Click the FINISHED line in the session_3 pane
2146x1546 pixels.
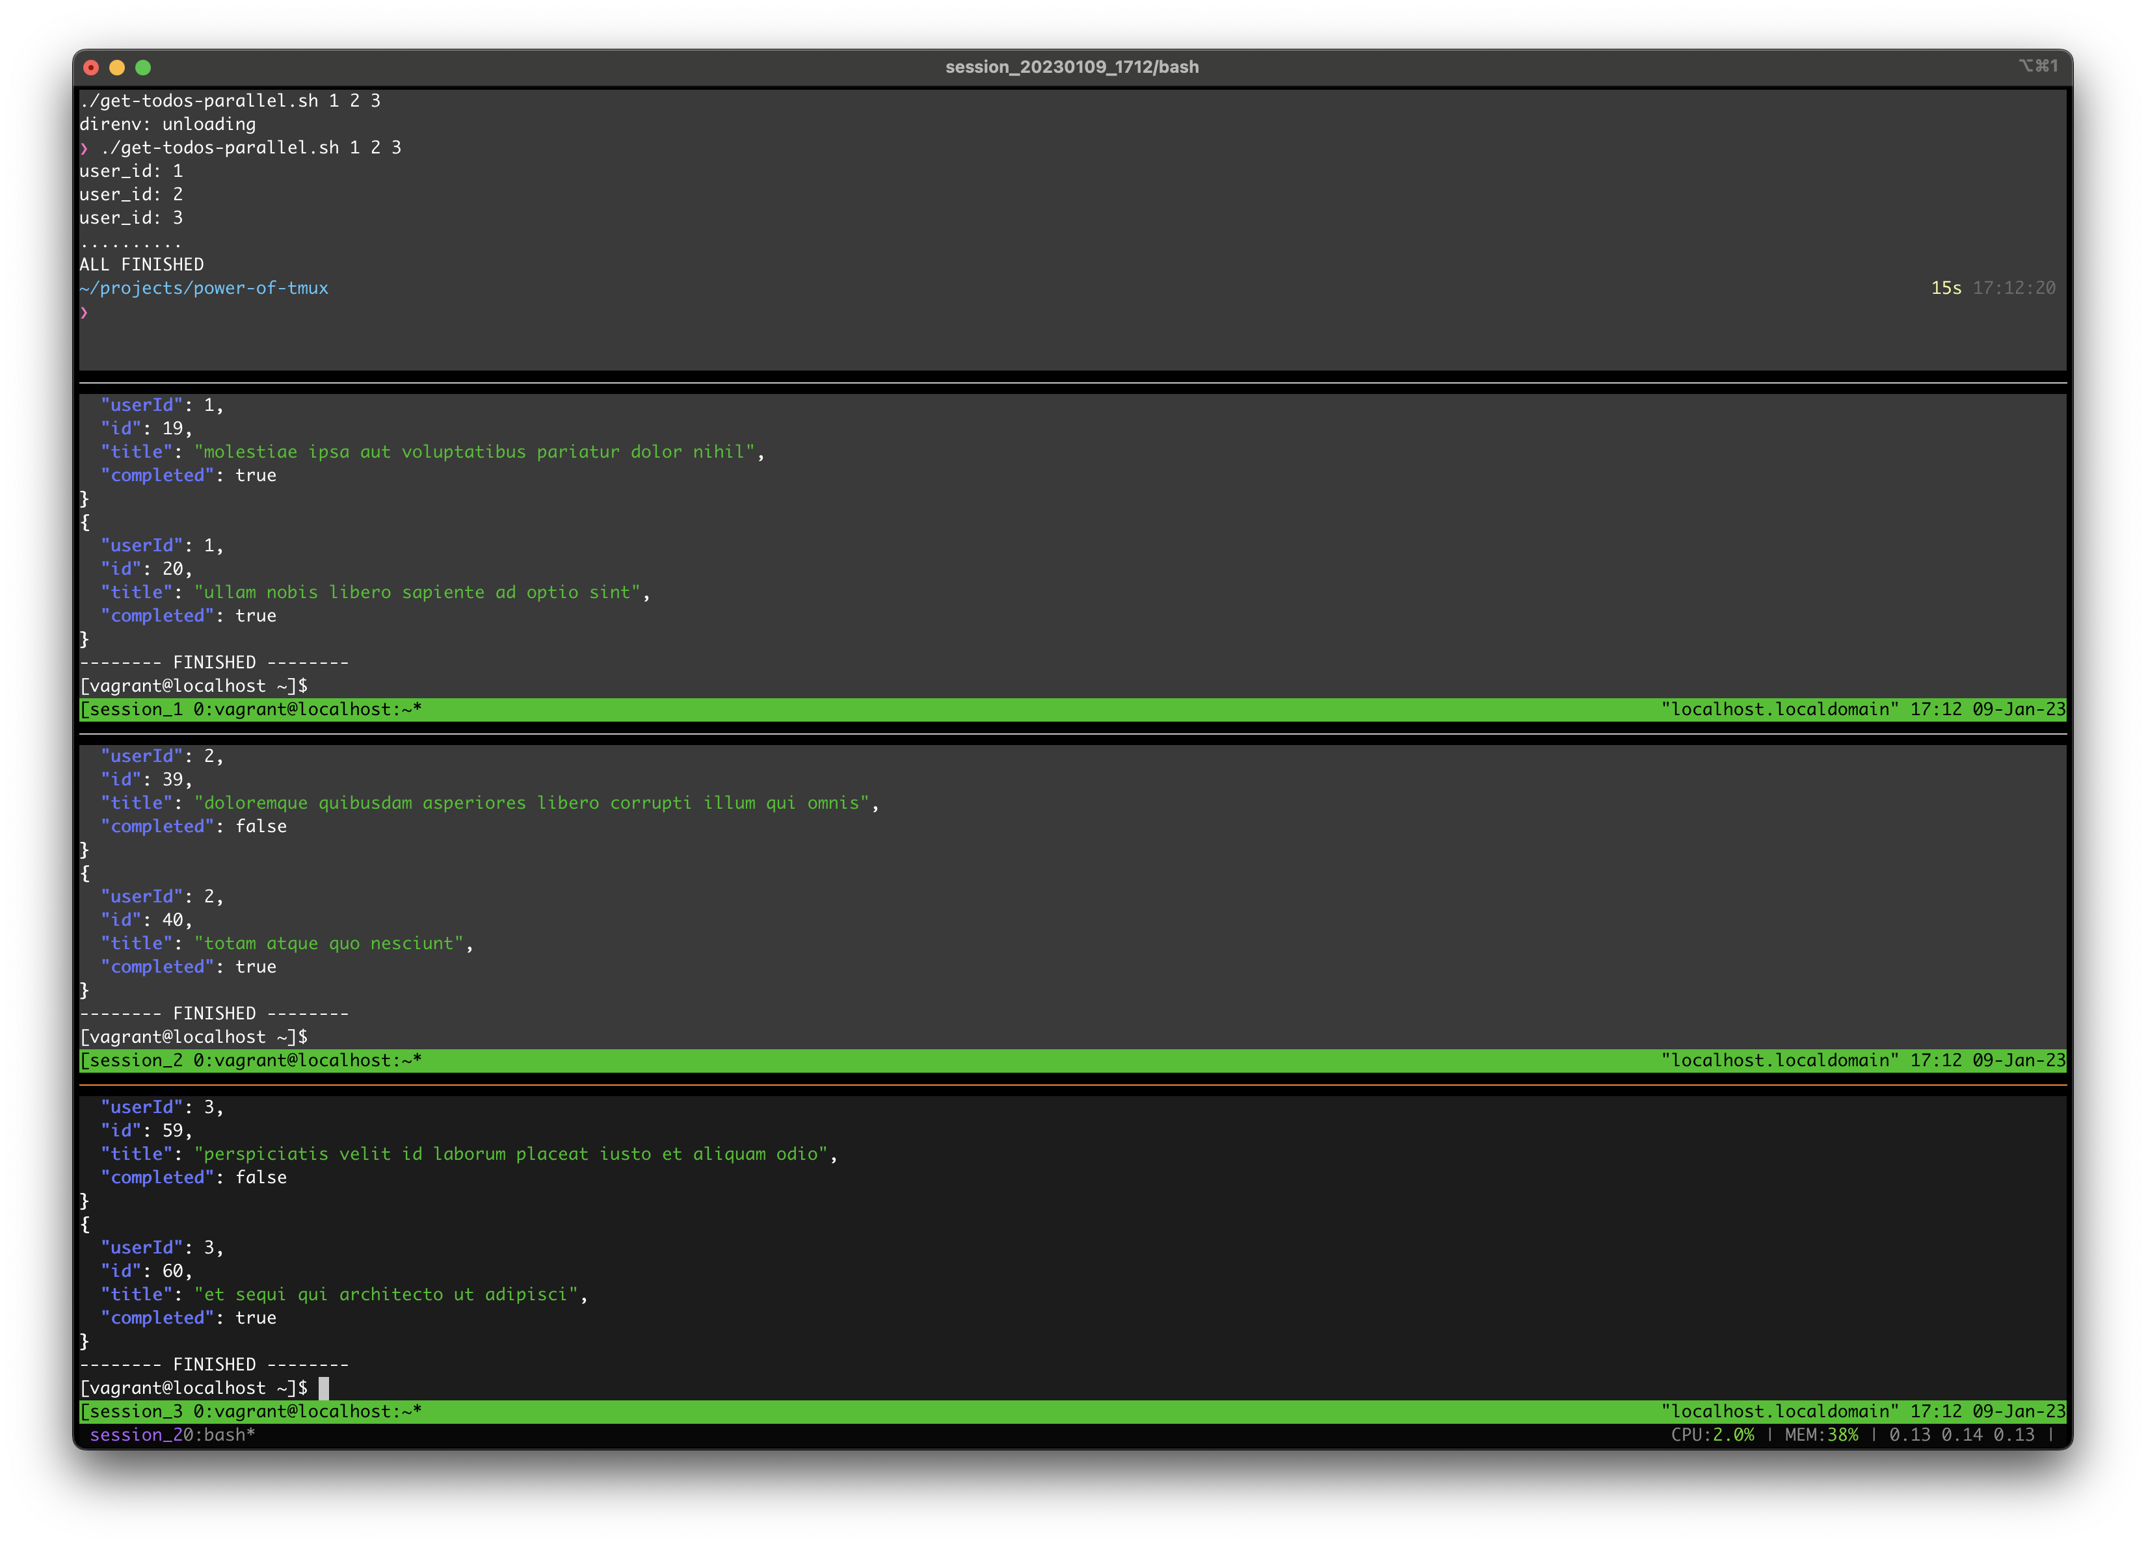[x=215, y=1365]
